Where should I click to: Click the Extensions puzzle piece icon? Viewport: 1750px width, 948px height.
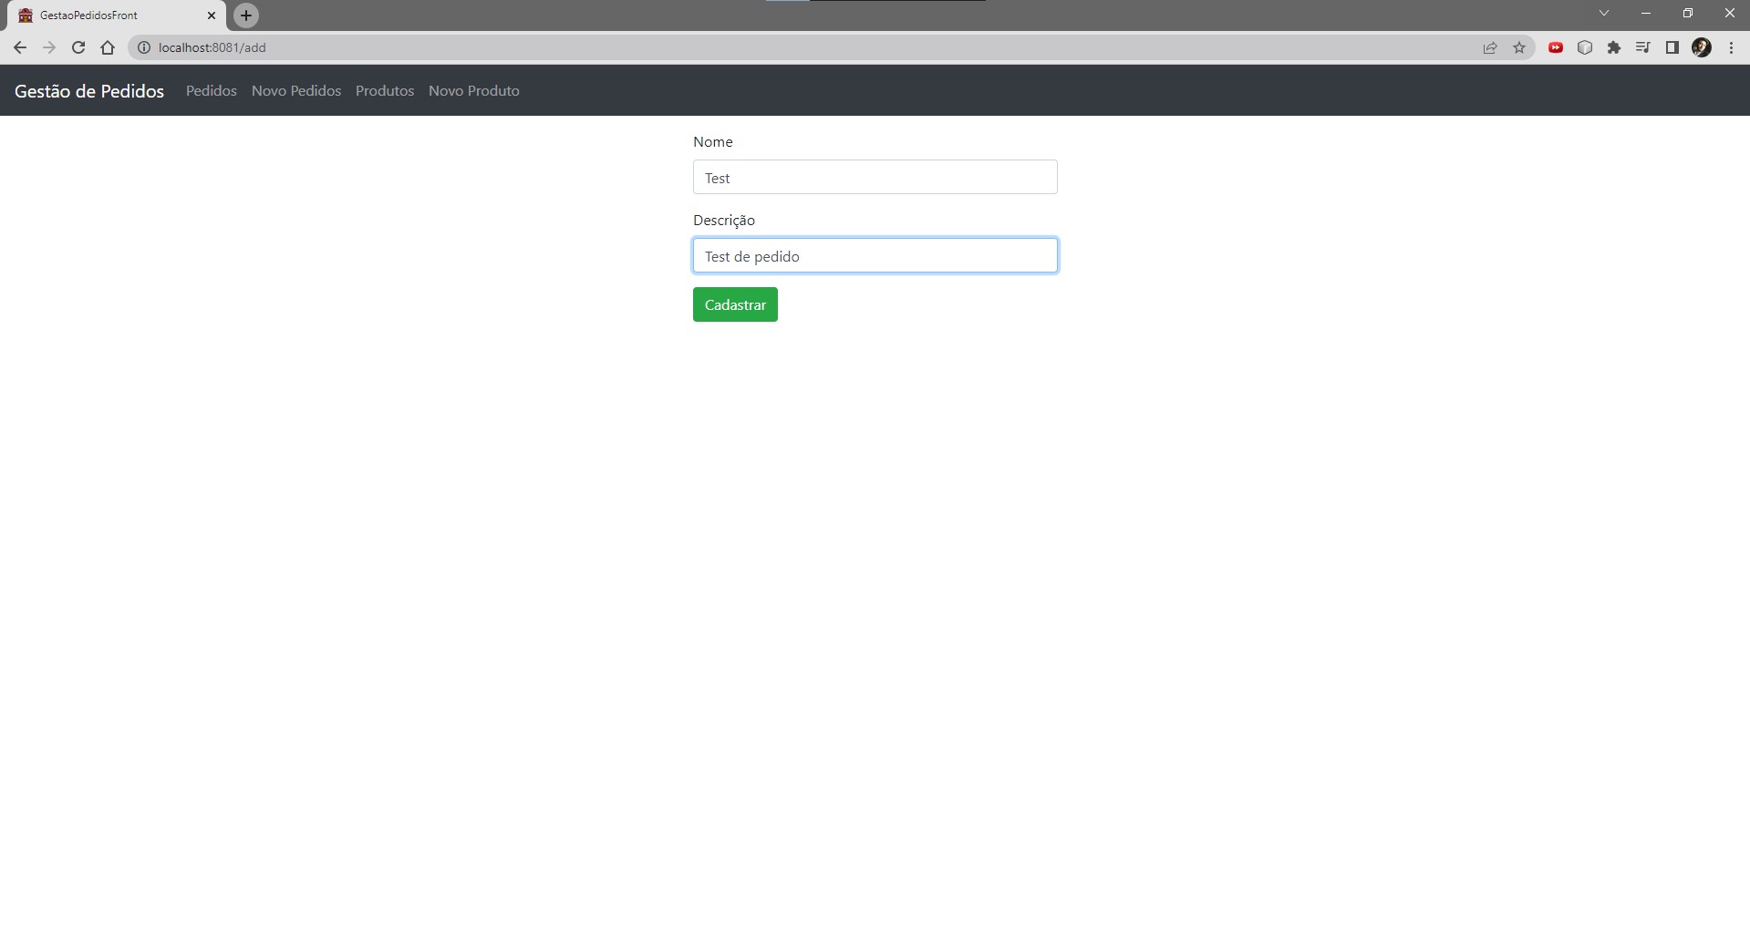[1614, 47]
